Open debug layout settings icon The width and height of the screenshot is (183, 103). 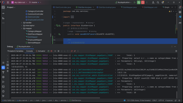point(176,51)
